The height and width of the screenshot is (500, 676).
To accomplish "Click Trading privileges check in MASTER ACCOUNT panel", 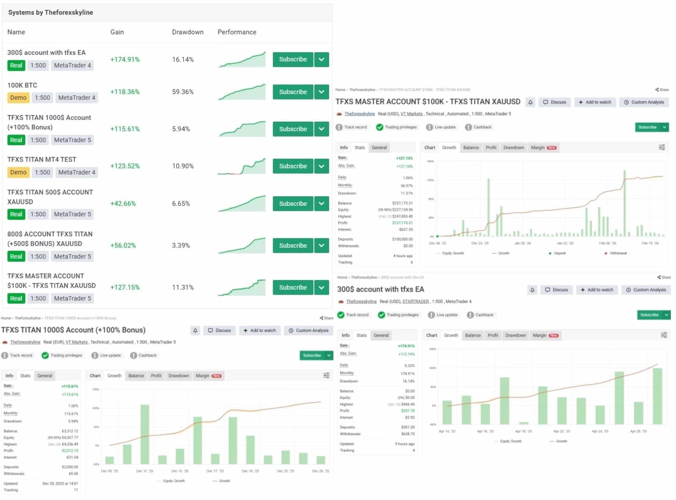I will click(x=380, y=127).
